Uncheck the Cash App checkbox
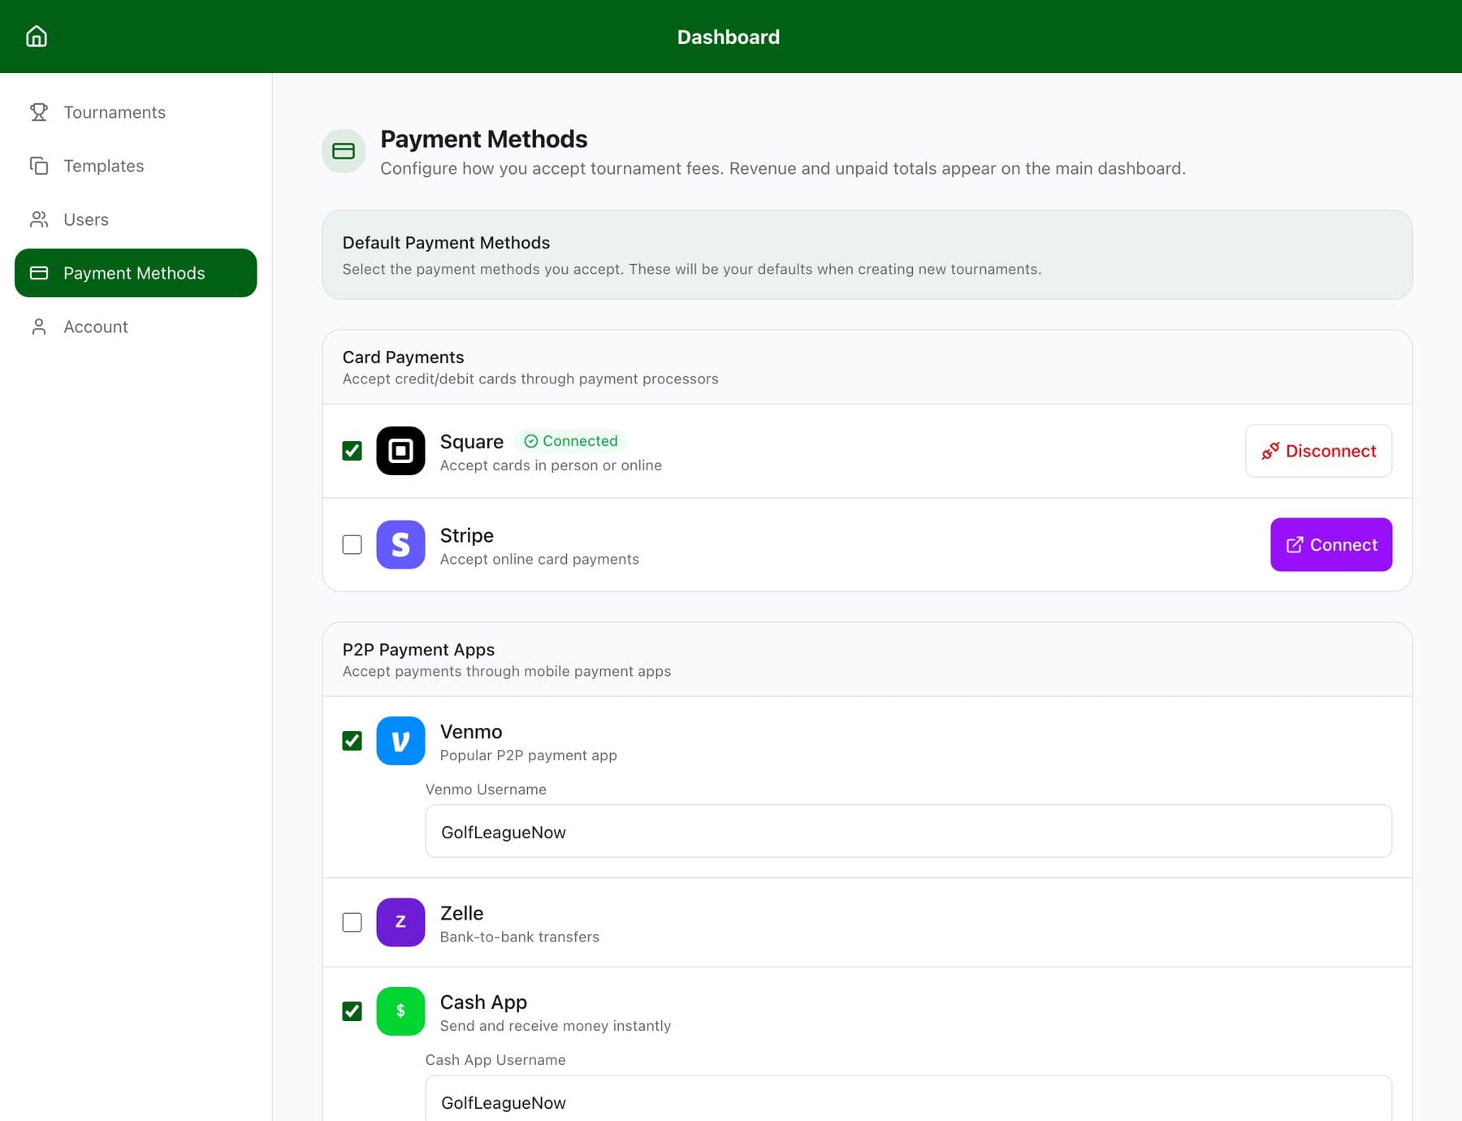 (352, 1011)
